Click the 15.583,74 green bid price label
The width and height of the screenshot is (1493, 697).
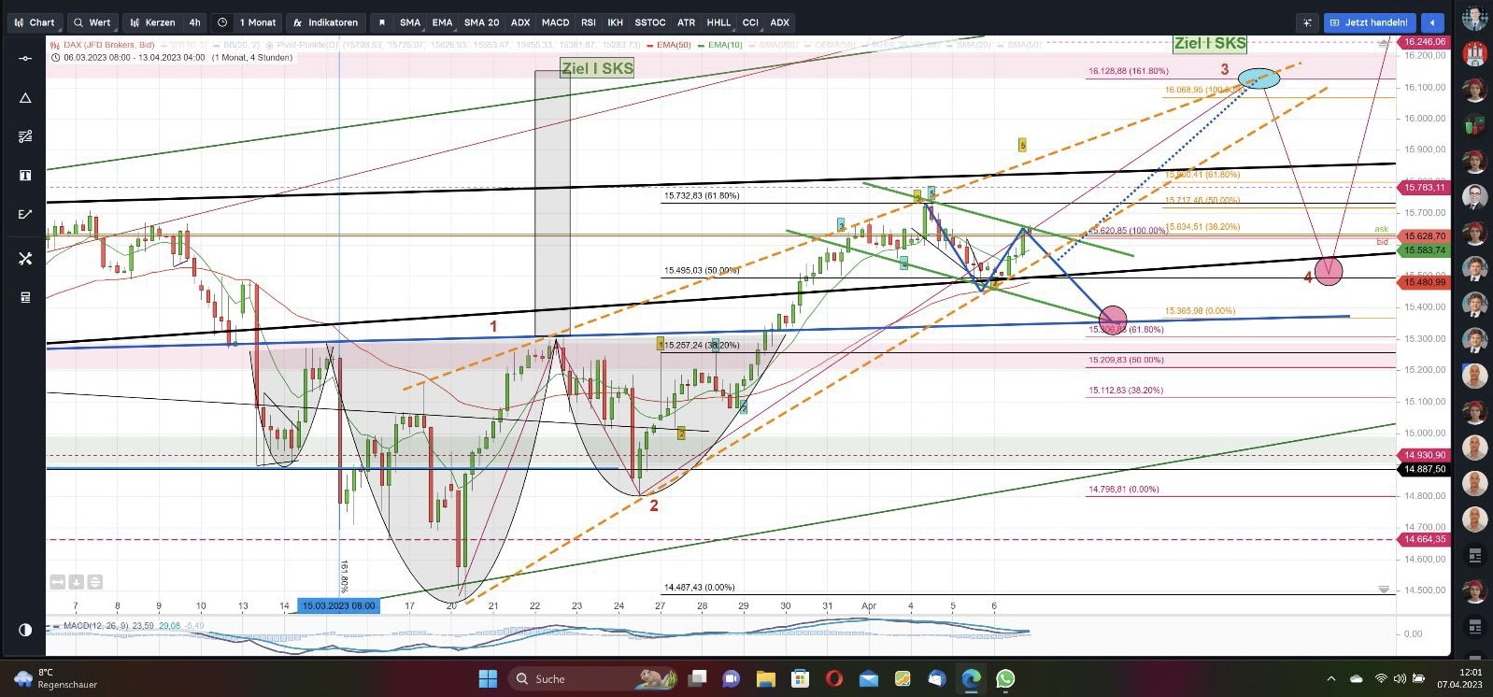click(1424, 250)
